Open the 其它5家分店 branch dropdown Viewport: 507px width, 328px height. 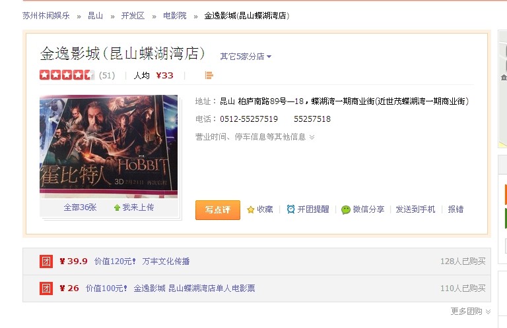click(x=246, y=57)
